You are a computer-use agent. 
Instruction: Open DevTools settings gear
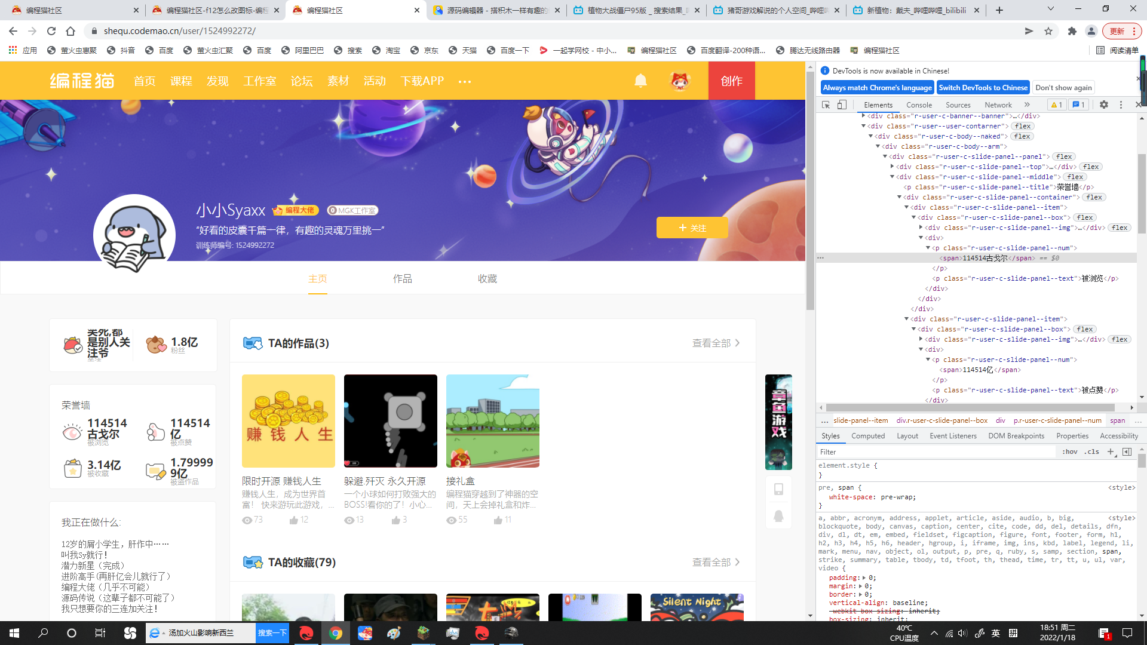(1104, 105)
